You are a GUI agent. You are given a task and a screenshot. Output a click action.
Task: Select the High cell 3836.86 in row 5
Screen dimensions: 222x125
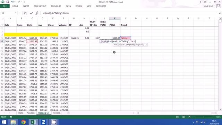32,38
